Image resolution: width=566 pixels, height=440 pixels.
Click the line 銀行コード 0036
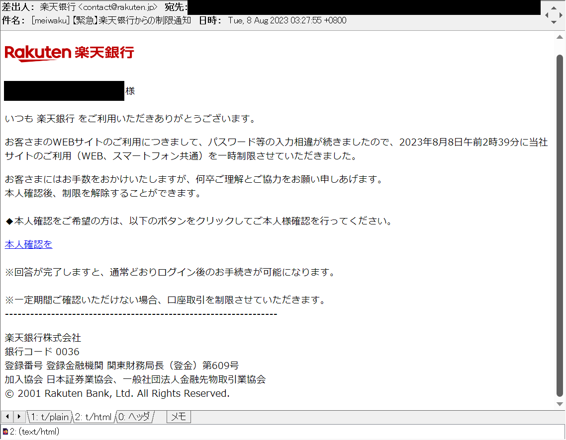click(x=42, y=352)
